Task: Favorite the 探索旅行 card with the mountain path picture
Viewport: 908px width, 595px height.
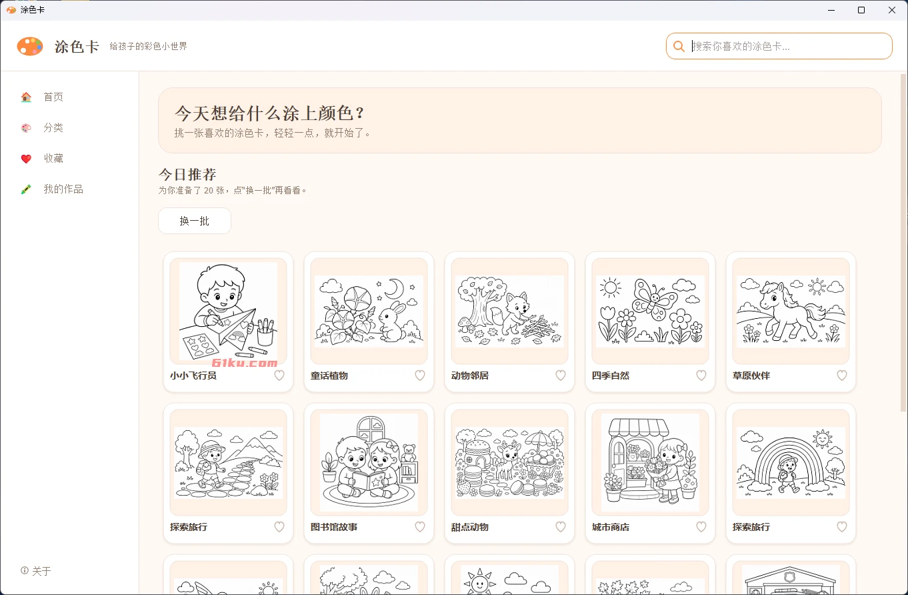Action: [x=279, y=527]
